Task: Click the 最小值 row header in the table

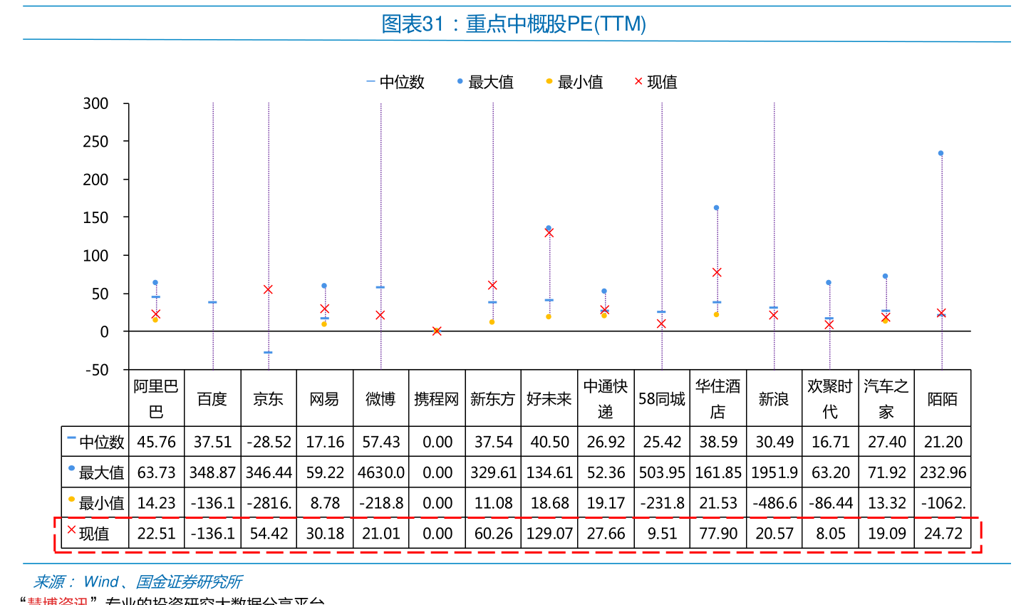Action: point(95,503)
